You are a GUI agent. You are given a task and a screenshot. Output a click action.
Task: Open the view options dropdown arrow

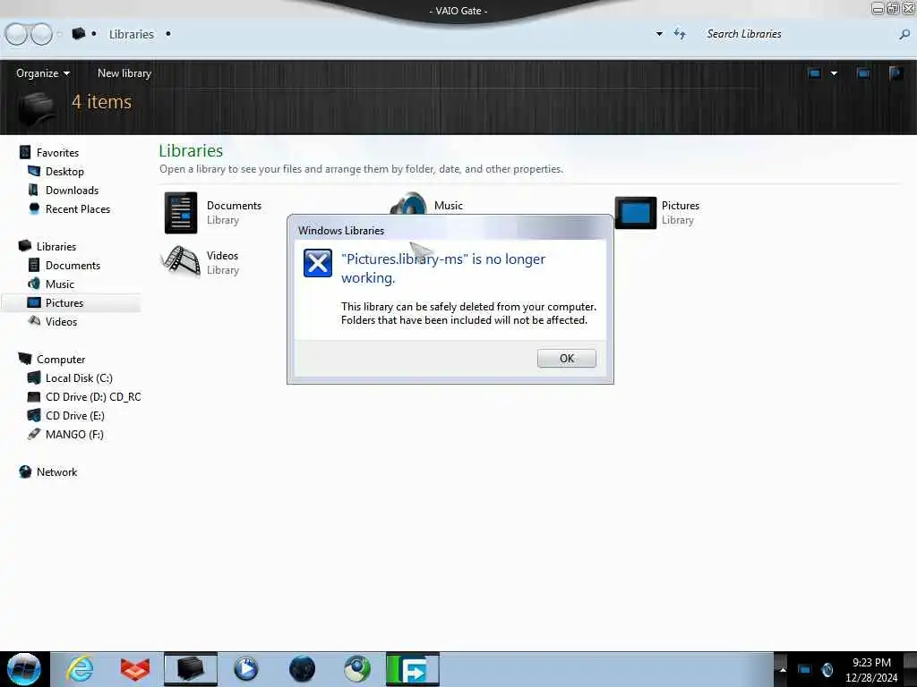834,73
